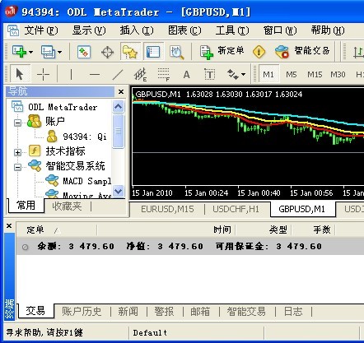This screenshot has height=343, width=364.
Task: Select the arrow cursor tool
Action: (20, 74)
